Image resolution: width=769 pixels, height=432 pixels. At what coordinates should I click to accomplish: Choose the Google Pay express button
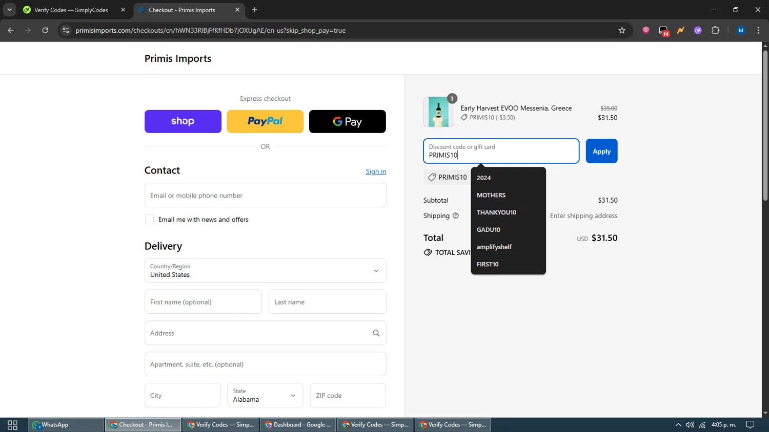(348, 121)
